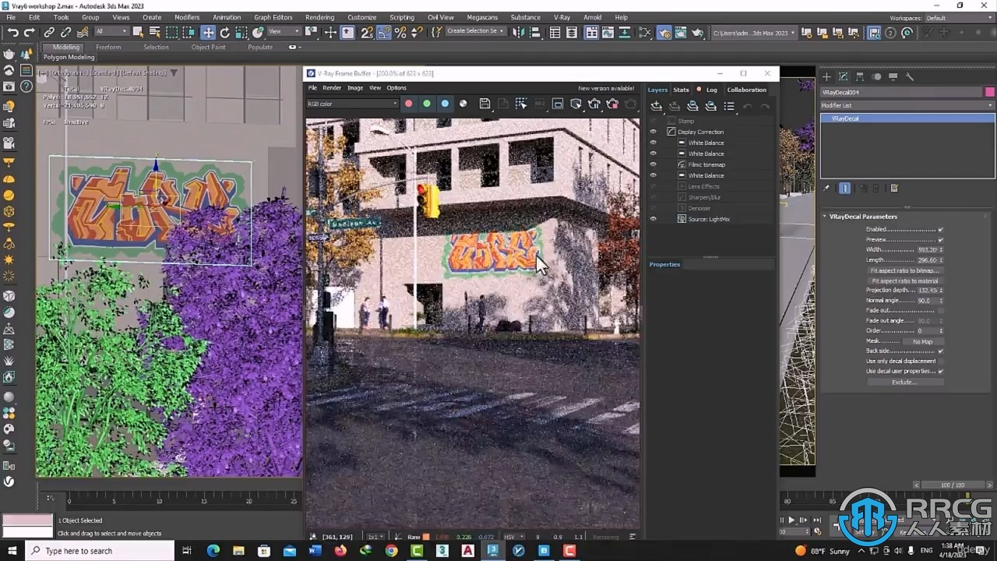This screenshot has height=561, width=997.
Task: Open Chrome from the Windows taskbar
Action: [x=391, y=551]
